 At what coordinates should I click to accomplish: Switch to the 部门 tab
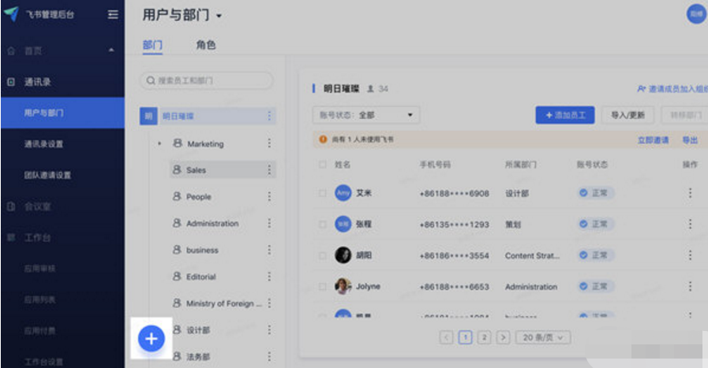tap(152, 45)
